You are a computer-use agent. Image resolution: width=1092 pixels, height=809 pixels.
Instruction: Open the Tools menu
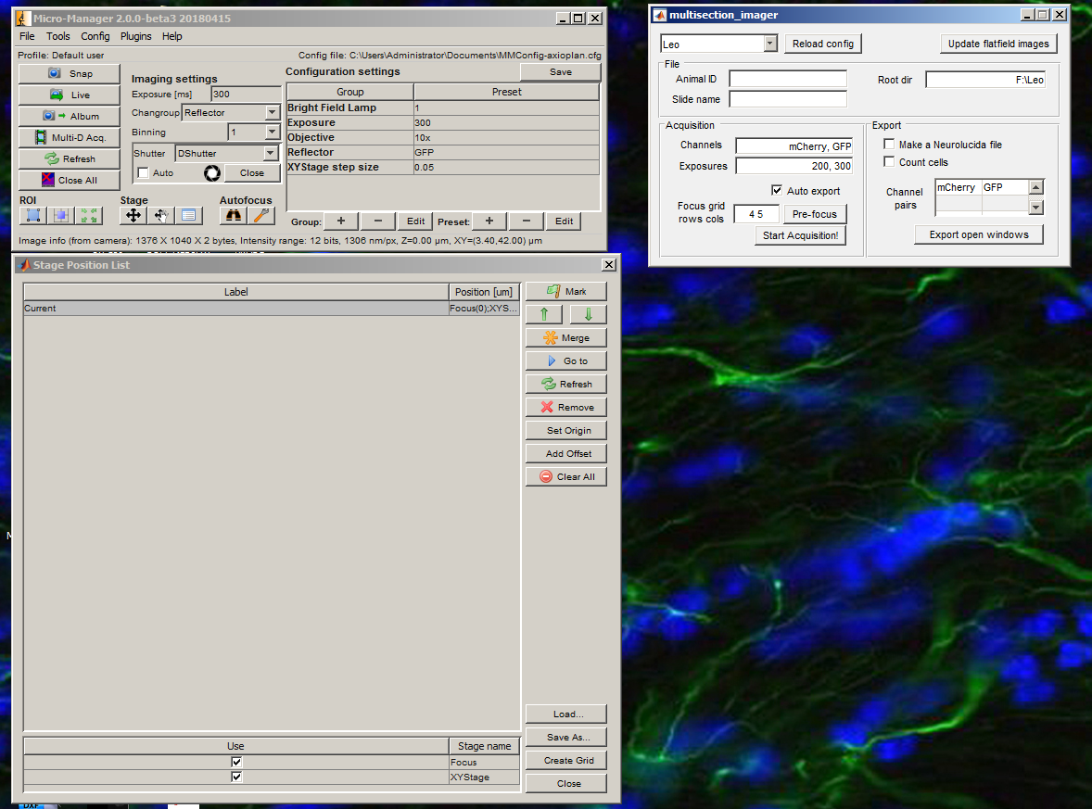(x=58, y=36)
